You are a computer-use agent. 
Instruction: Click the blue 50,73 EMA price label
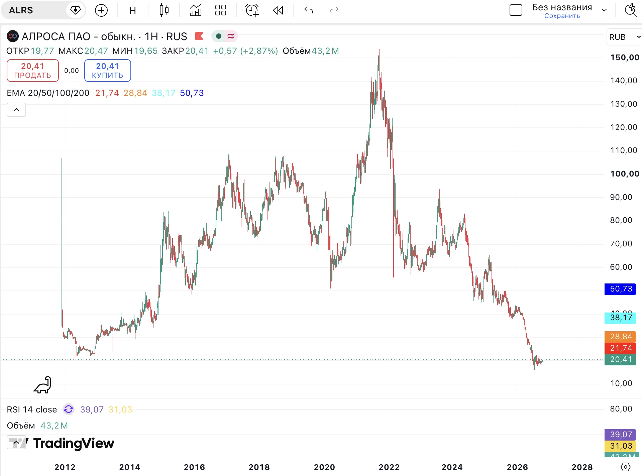620,289
